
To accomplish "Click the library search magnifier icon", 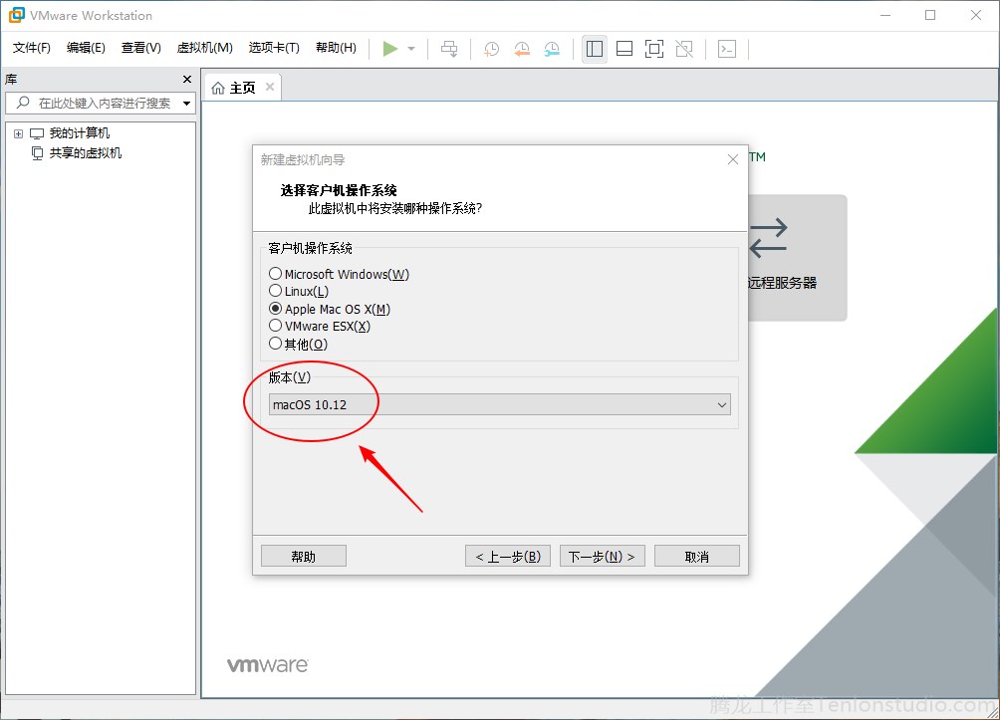I will pyautogui.click(x=23, y=103).
